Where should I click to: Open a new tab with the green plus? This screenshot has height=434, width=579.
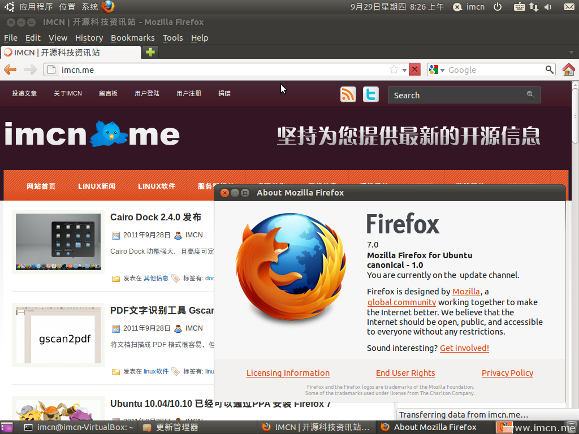[x=150, y=52]
